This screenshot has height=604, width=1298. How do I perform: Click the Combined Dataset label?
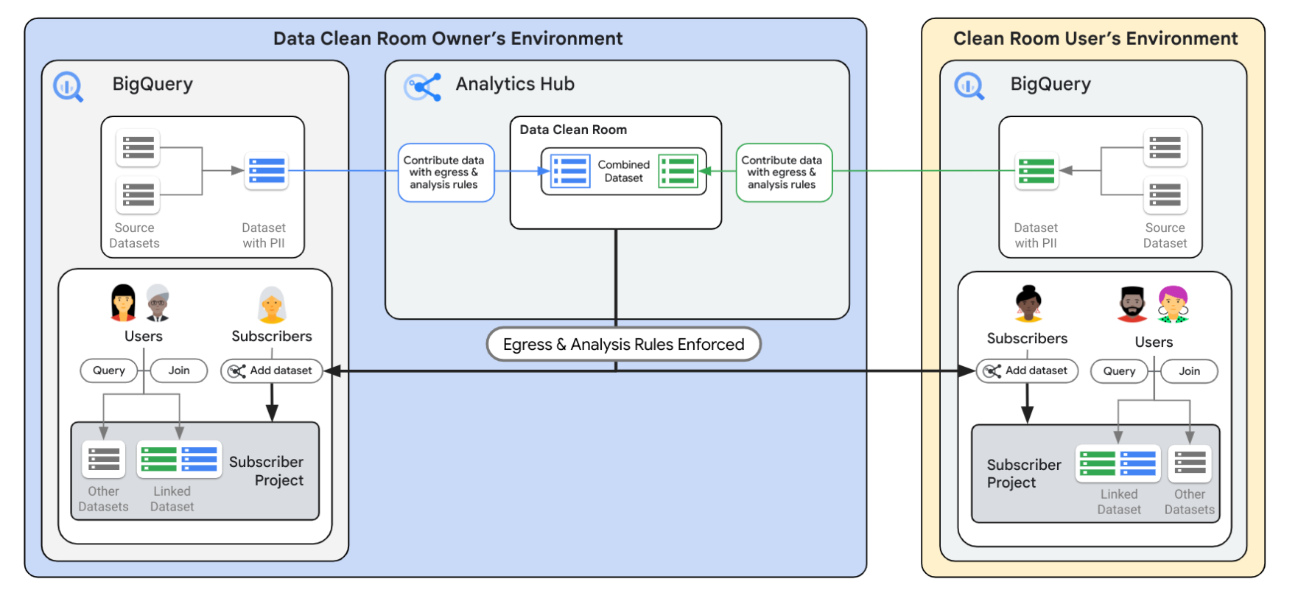coord(624,171)
